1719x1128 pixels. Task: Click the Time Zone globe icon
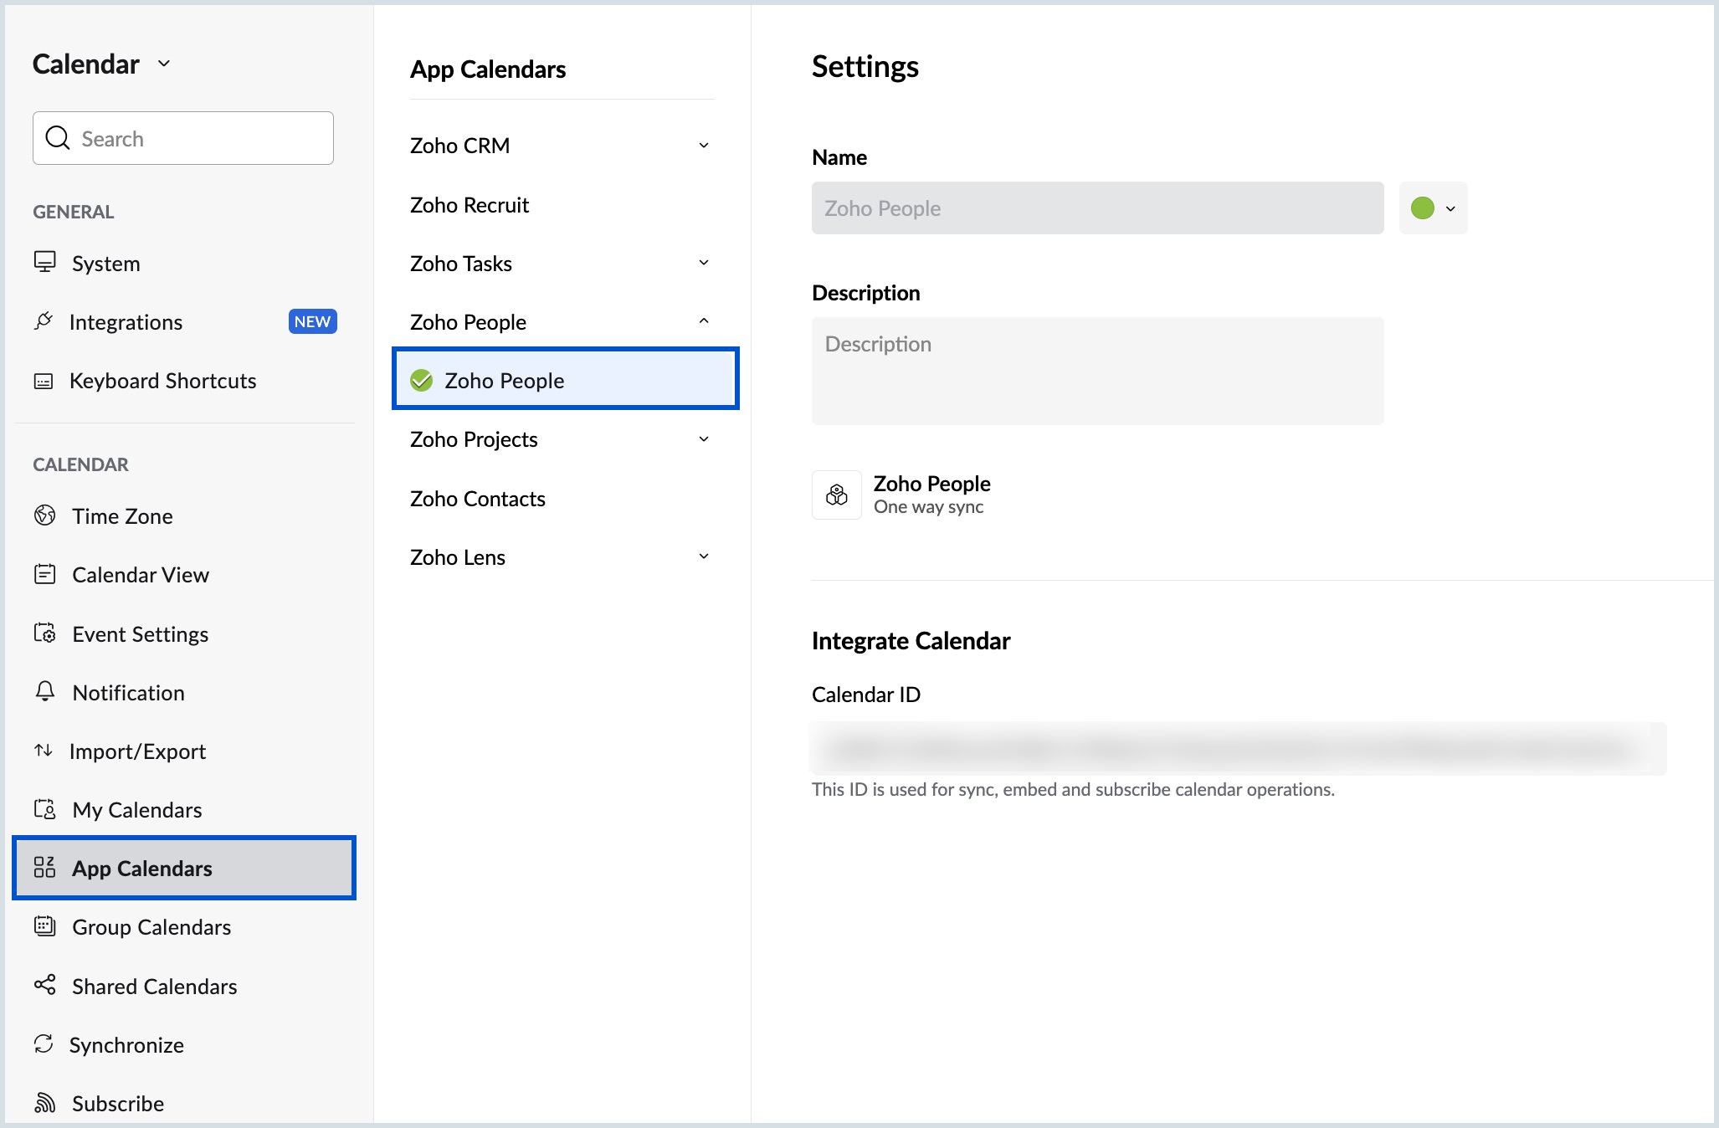pyautogui.click(x=44, y=515)
